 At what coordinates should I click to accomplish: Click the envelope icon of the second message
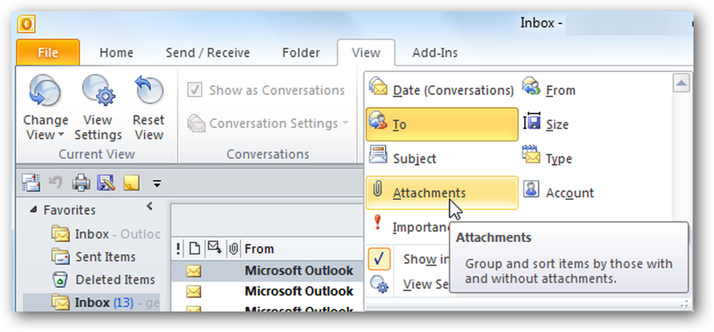[193, 291]
